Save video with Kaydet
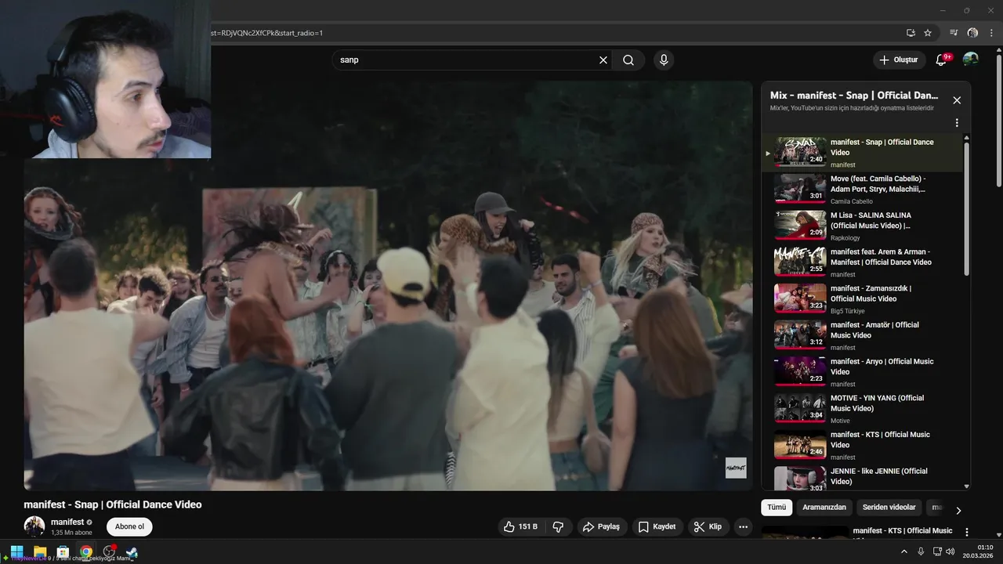This screenshot has width=1003, height=564. click(657, 527)
